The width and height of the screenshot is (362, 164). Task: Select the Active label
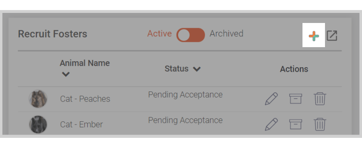(160, 34)
